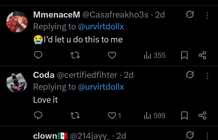Bookmark MmenaceM's reply
The image size is (218, 140).
coord(184,55)
